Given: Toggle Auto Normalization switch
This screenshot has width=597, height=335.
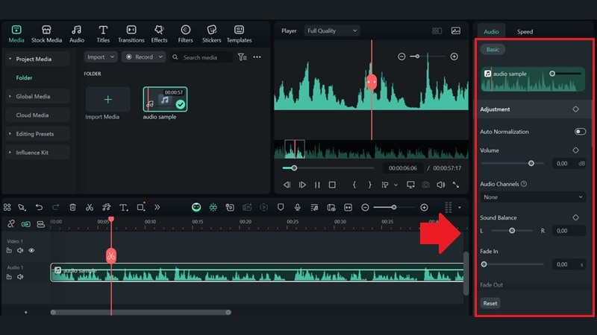Looking at the screenshot, I should click(x=580, y=132).
